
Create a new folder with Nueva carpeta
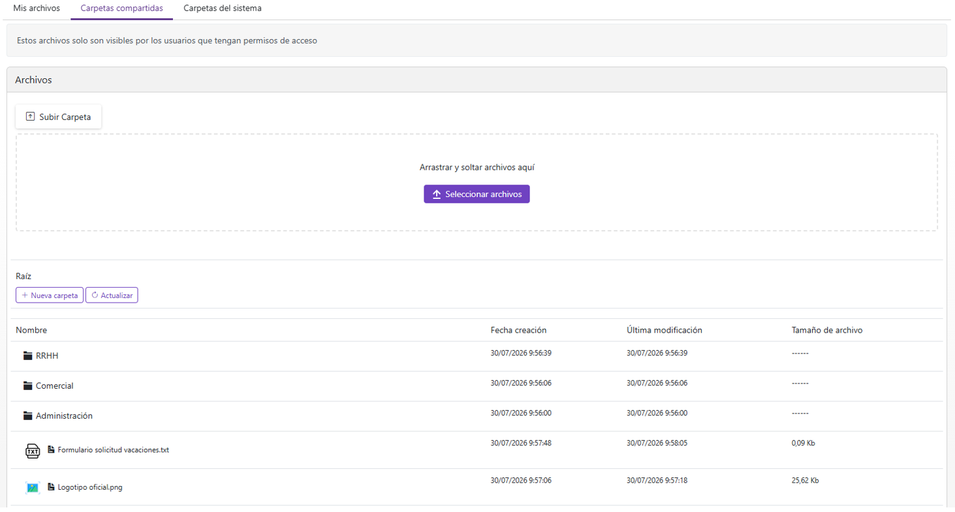pyautogui.click(x=50, y=295)
